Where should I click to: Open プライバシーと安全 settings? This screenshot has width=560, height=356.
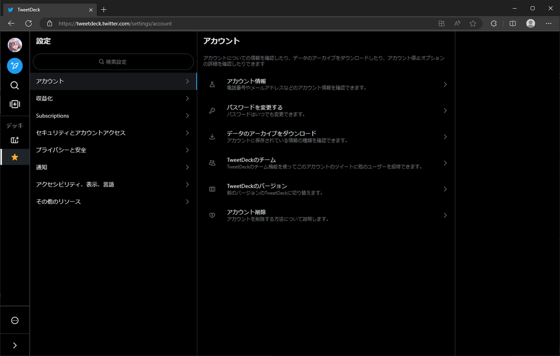click(x=113, y=150)
